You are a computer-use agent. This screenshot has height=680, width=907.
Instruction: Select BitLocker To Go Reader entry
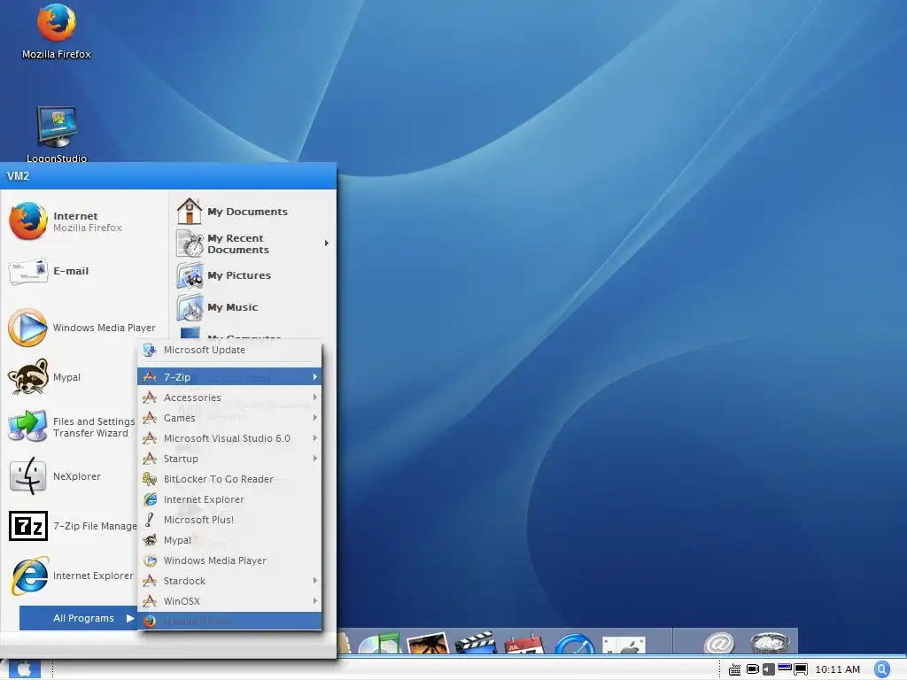point(229,479)
